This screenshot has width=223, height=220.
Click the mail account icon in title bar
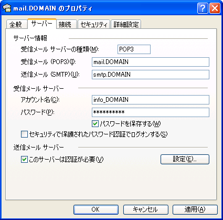click(x=7, y=8)
